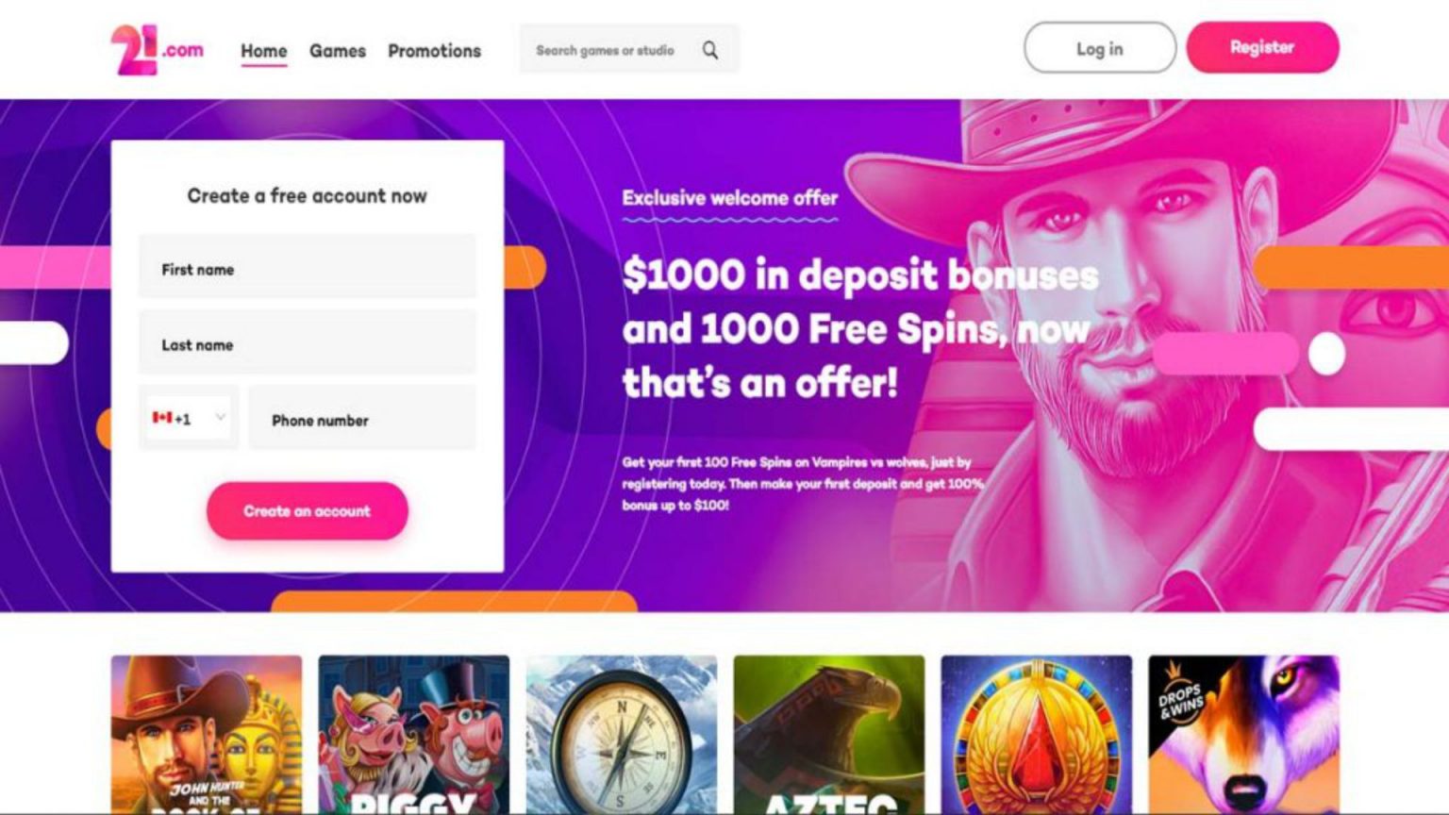
Task: Click the search magnifier icon
Action: click(x=709, y=50)
